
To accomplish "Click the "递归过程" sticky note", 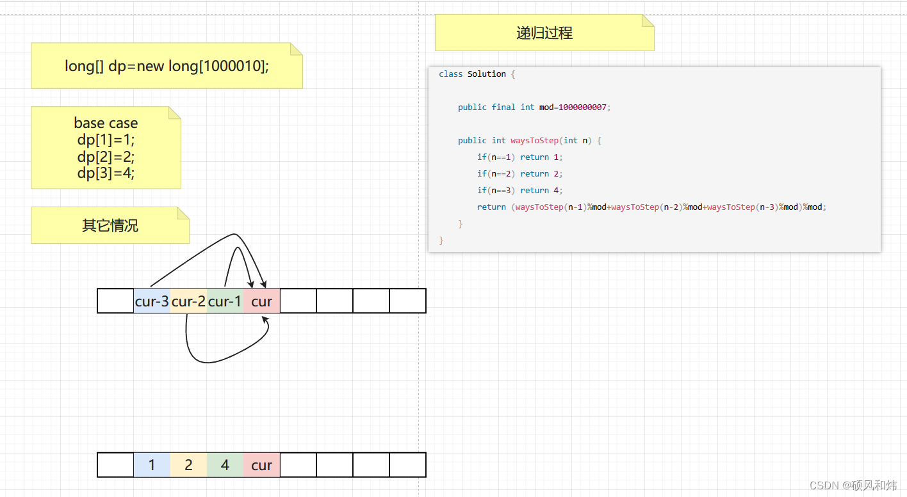I will 544,33.
